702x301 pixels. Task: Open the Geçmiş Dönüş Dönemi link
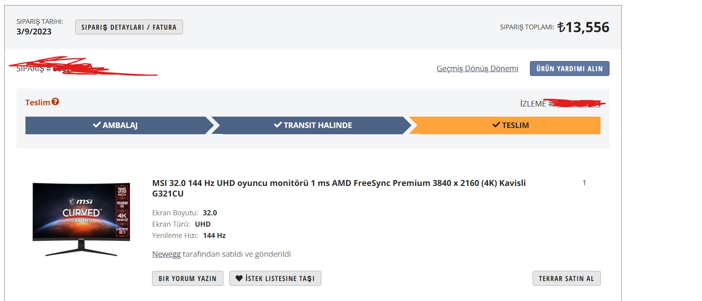pyautogui.click(x=477, y=68)
